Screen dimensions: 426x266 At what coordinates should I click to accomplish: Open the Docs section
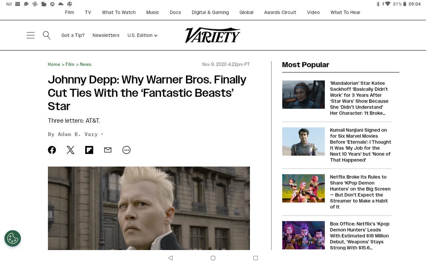175,12
